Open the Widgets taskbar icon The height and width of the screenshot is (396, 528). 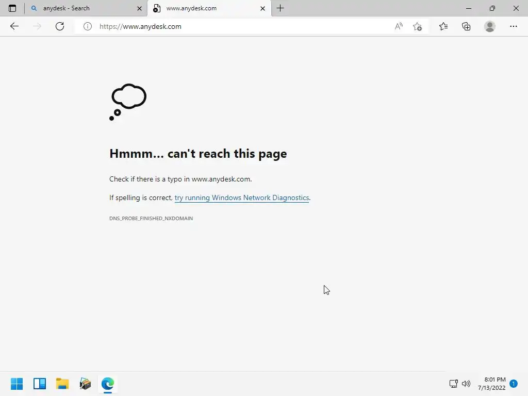click(40, 384)
